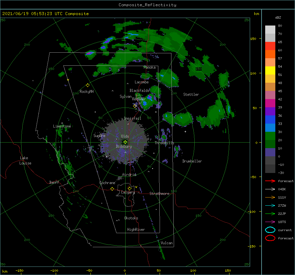Screen dimensions: 295x275
Task: Click the Sundre town label
Action: click(x=99, y=135)
